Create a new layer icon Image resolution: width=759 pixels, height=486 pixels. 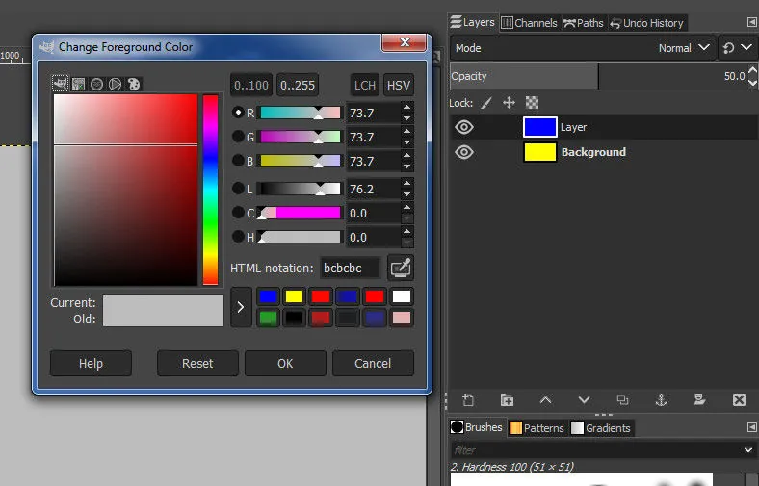click(468, 400)
